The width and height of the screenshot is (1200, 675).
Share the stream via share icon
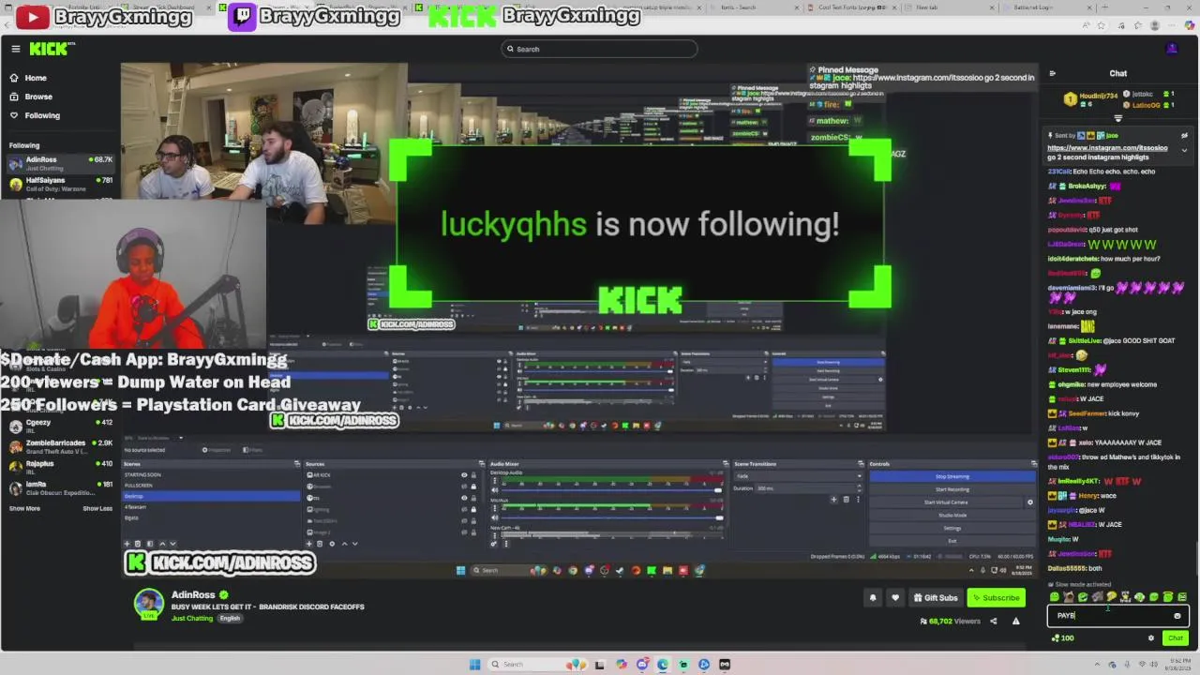tap(994, 621)
